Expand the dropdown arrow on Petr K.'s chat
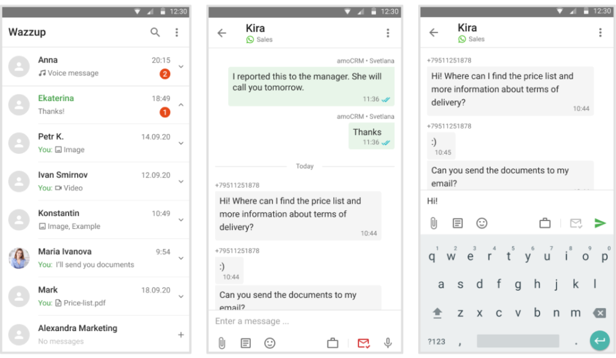Screen dimensions: 616x358 (182, 142)
